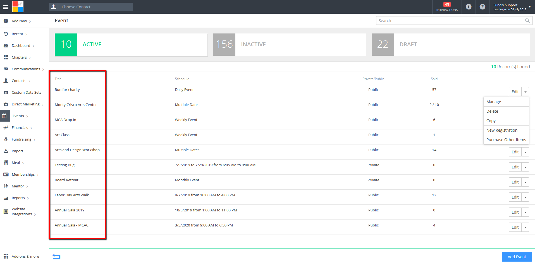This screenshot has width=535, height=263.
Task: Click the Private/Public column header
Action: point(373,79)
